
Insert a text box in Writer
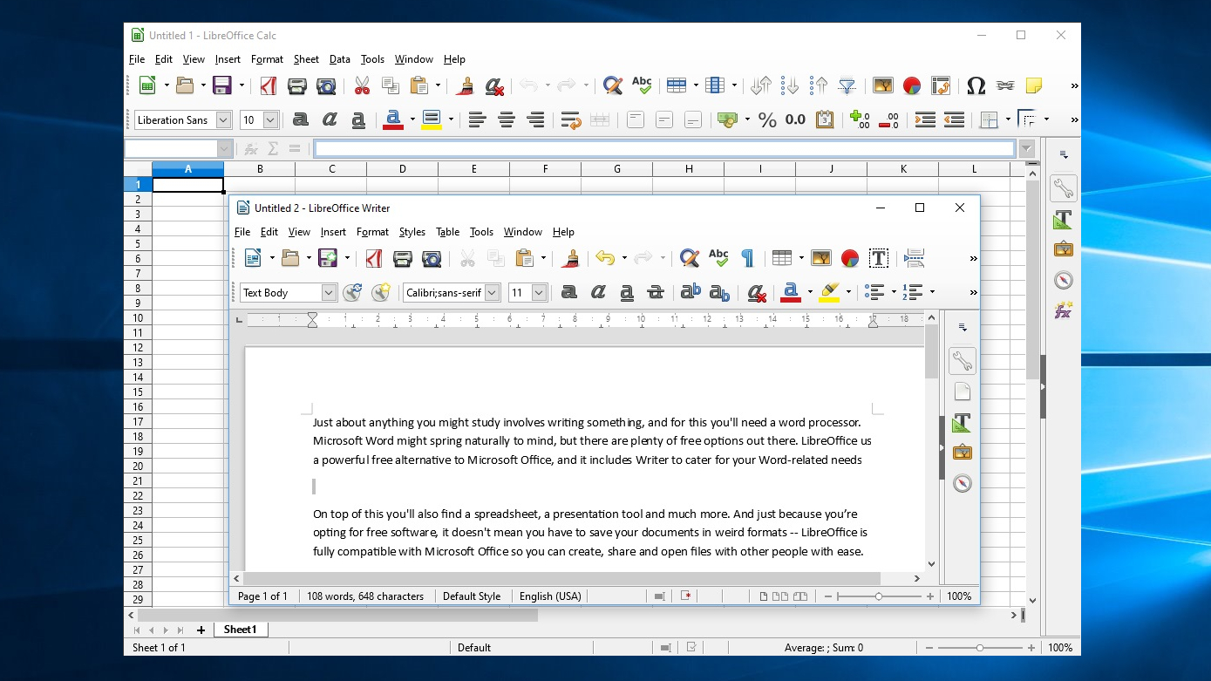tap(879, 258)
